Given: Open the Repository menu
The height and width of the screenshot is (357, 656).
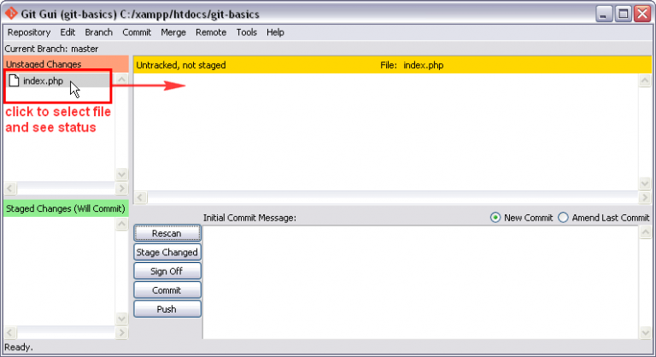Looking at the screenshot, I should pyautogui.click(x=29, y=32).
